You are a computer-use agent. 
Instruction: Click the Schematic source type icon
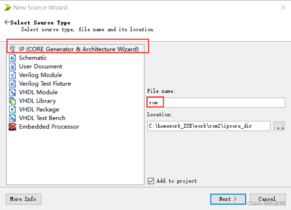(13, 58)
